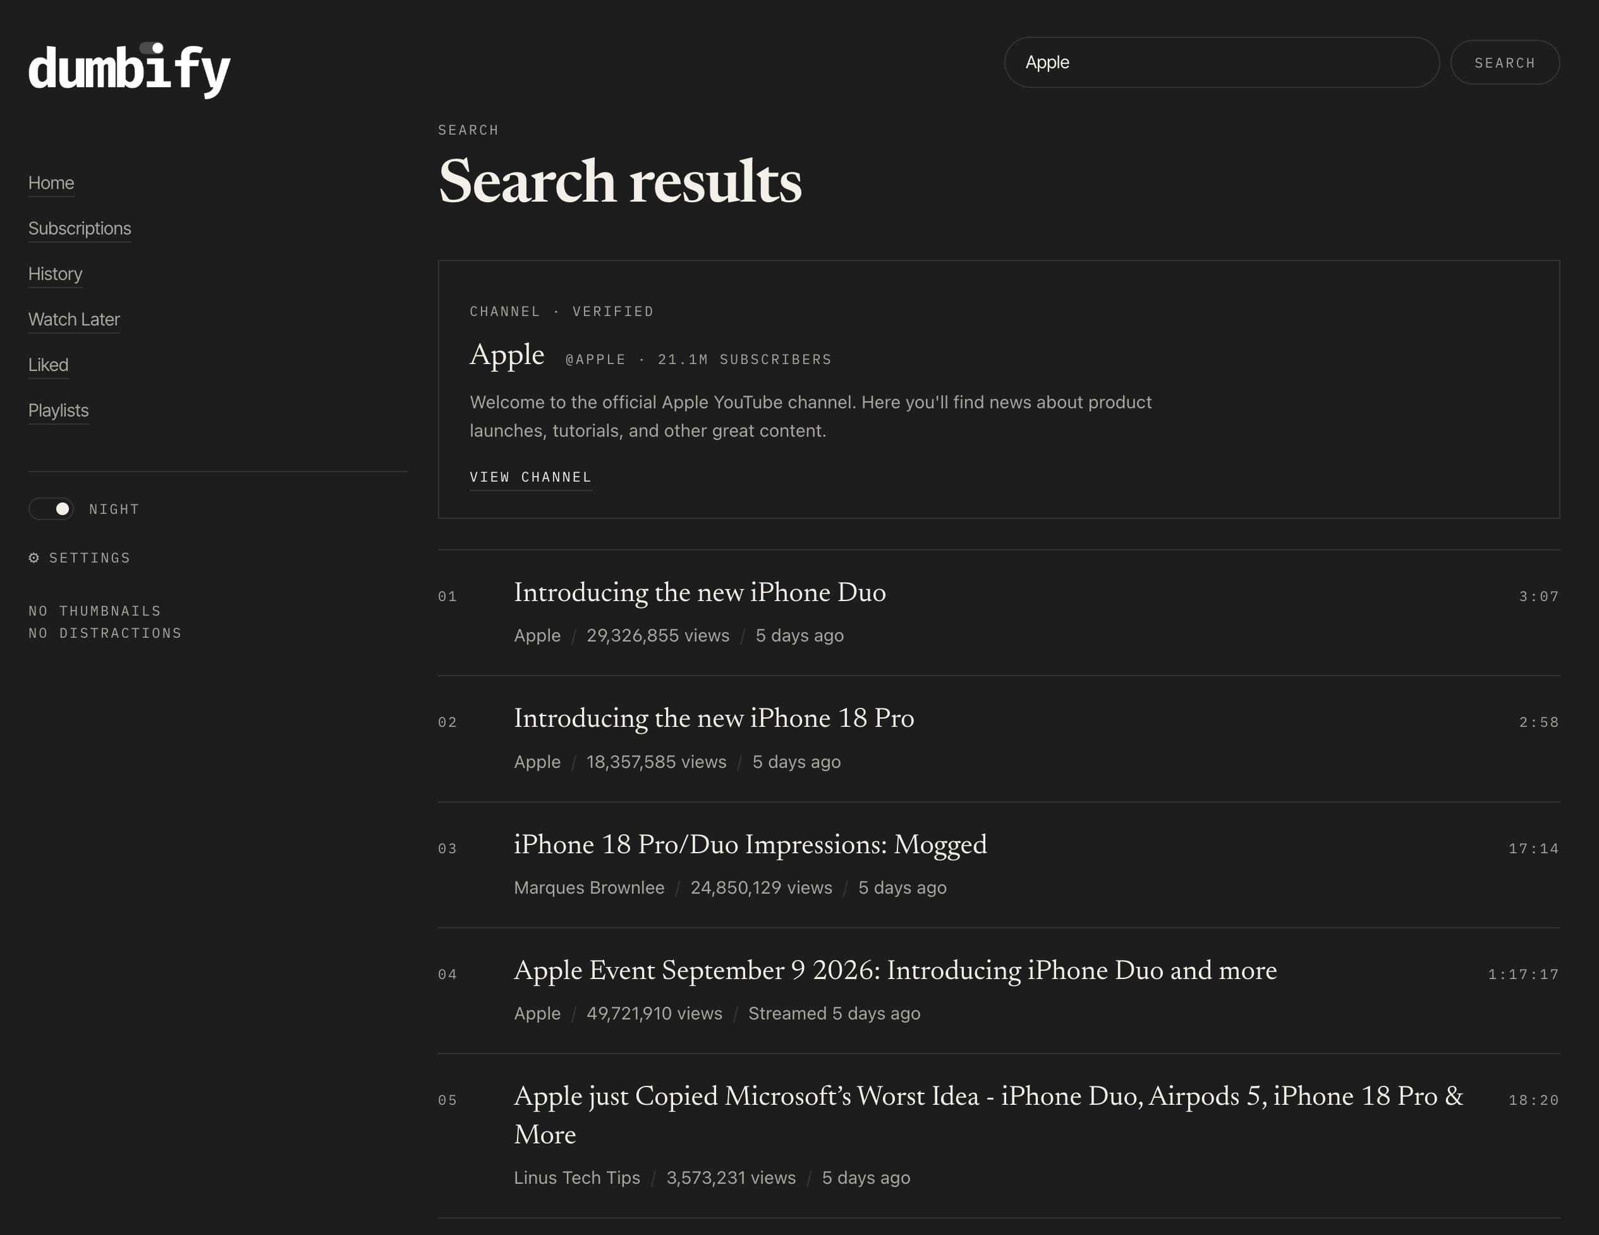Click the 3:07 duration label
This screenshot has height=1235, width=1599.
[1539, 597]
